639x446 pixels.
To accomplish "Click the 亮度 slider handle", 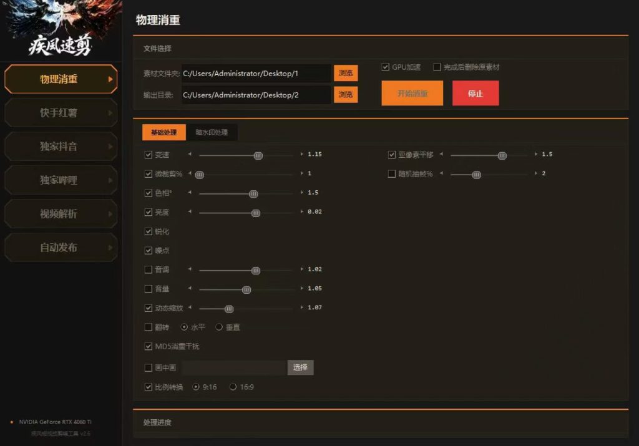I will (255, 213).
